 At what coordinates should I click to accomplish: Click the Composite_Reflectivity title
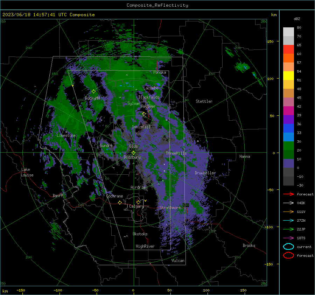(x=157, y=5)
